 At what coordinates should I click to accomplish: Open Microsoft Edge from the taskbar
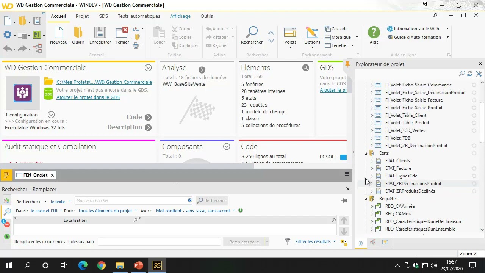pos(83,265)
